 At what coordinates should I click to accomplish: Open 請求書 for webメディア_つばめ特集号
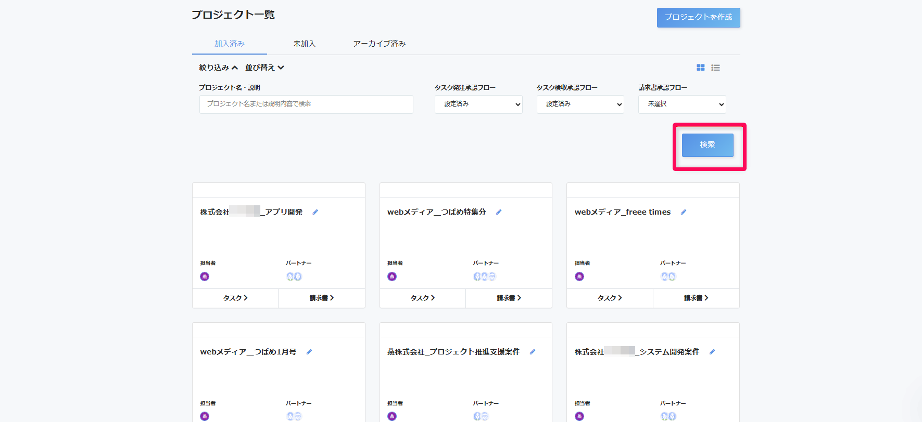(509, 298)
